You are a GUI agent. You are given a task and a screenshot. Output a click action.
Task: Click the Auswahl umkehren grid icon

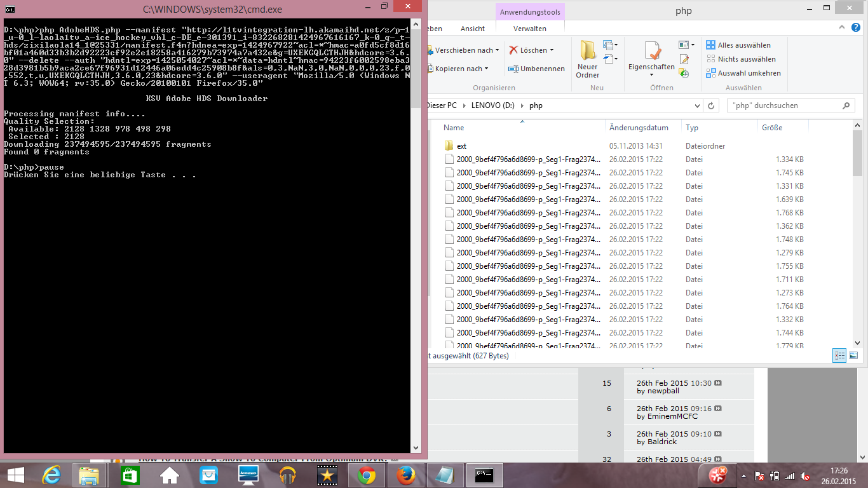711,73
